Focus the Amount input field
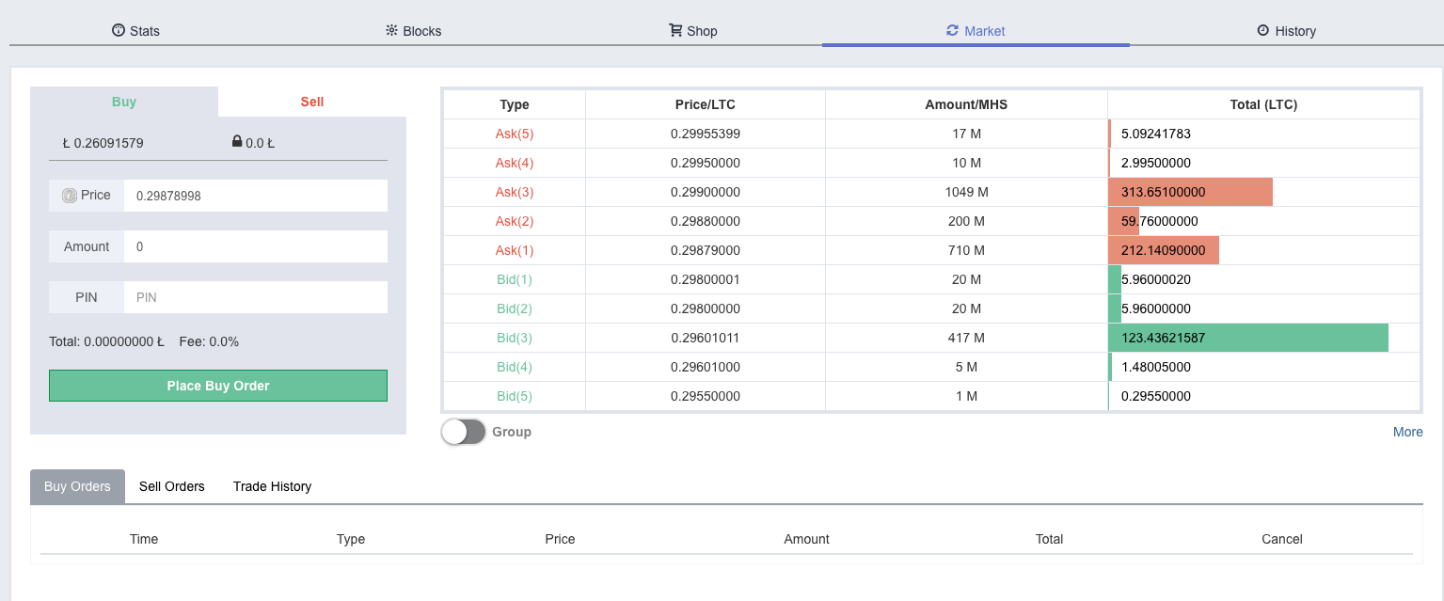Viewport: 1444px width, 601px height. 255,246
